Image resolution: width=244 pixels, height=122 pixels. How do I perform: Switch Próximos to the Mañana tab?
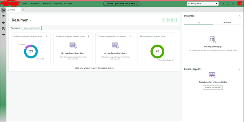pos(227,22)
